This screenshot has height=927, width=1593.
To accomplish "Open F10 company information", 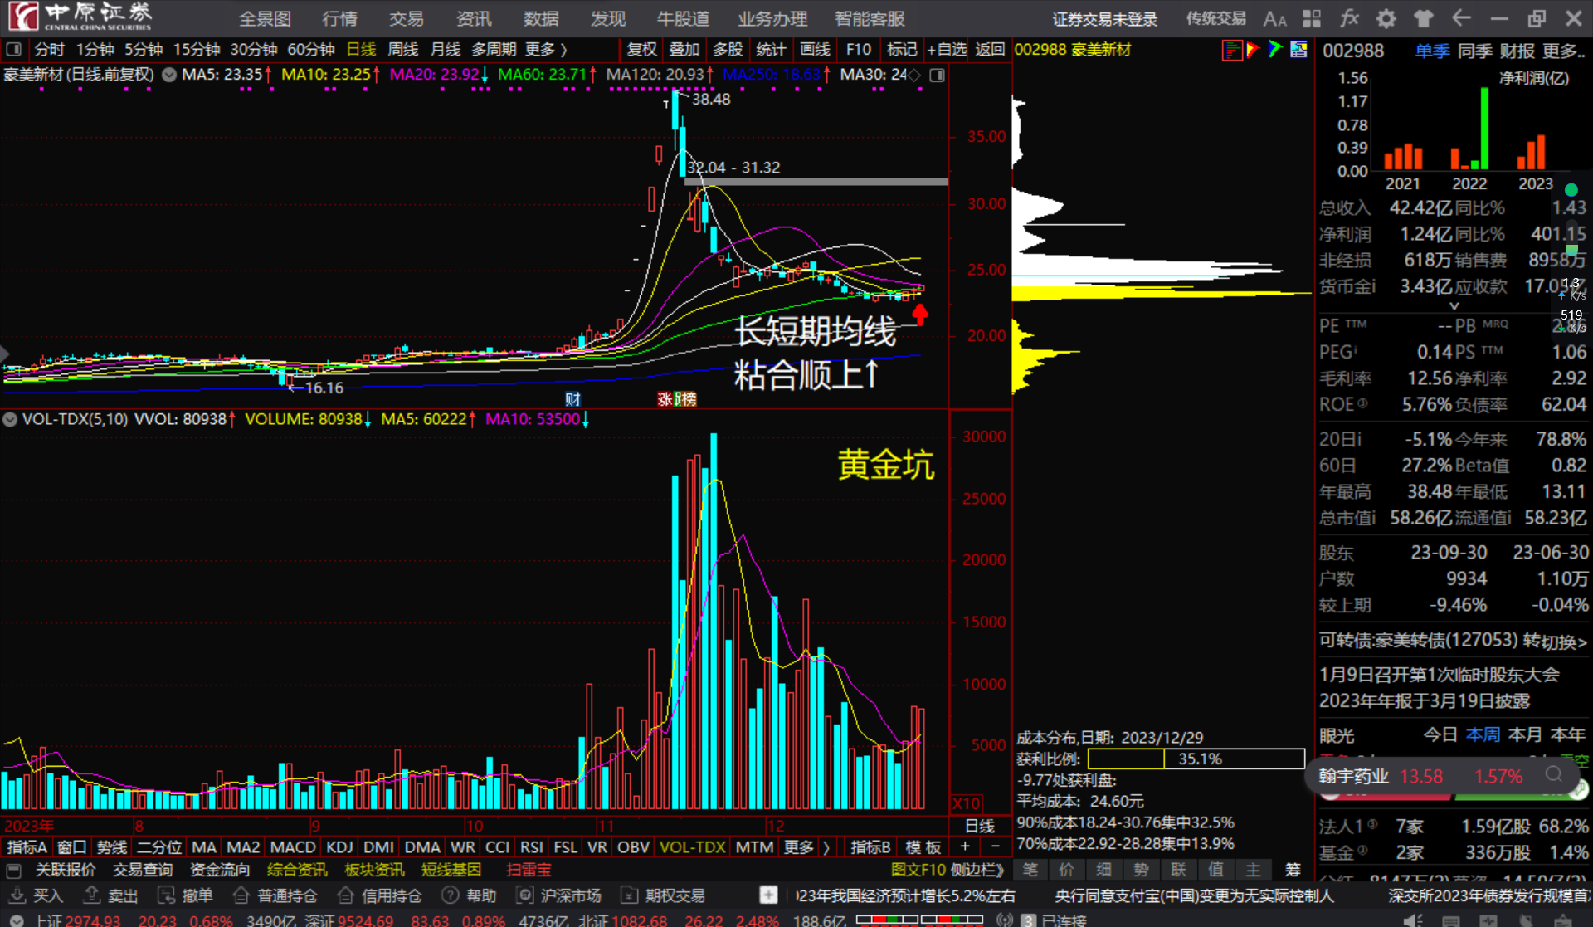I will (858, 49).
